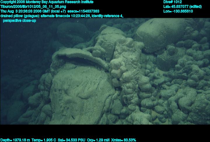Click the copyright line for Monterey Bay Aquarium Research Institute

pyautogui.click(x=47, y=2)
